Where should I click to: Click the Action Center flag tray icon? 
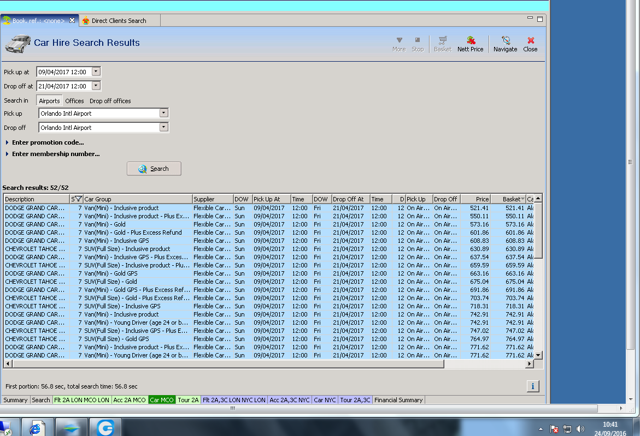coord(554,429)
